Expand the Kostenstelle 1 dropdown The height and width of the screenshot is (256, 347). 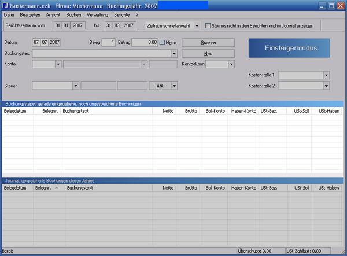pyautogui.click(x=326, y=75)
